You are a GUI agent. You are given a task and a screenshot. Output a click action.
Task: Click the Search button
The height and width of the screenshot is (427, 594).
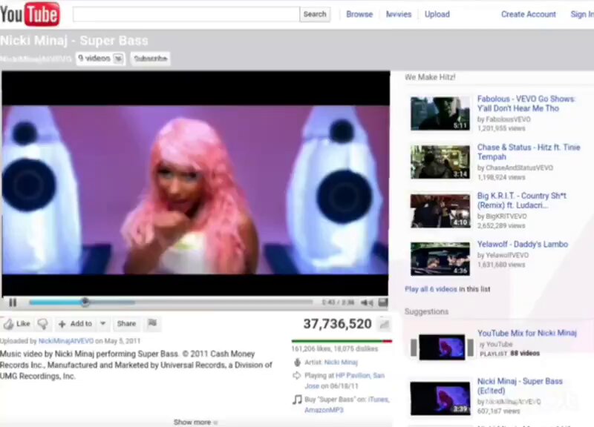coord(315,14)
